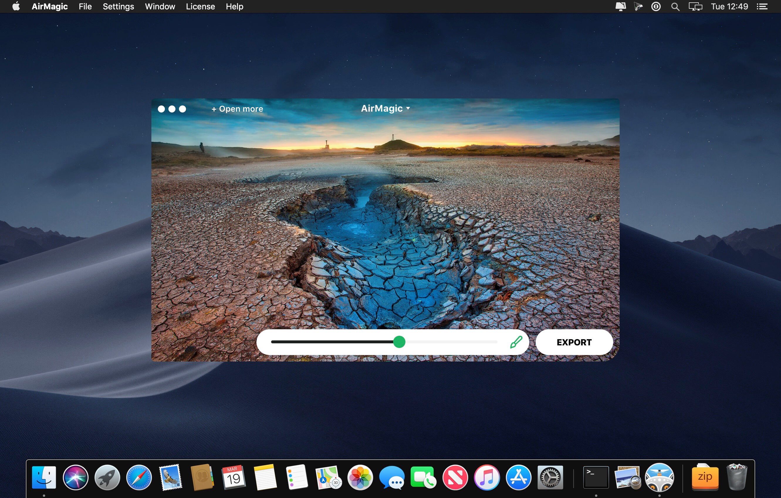
Task: Open the Window menu
Action: [160, 6]
